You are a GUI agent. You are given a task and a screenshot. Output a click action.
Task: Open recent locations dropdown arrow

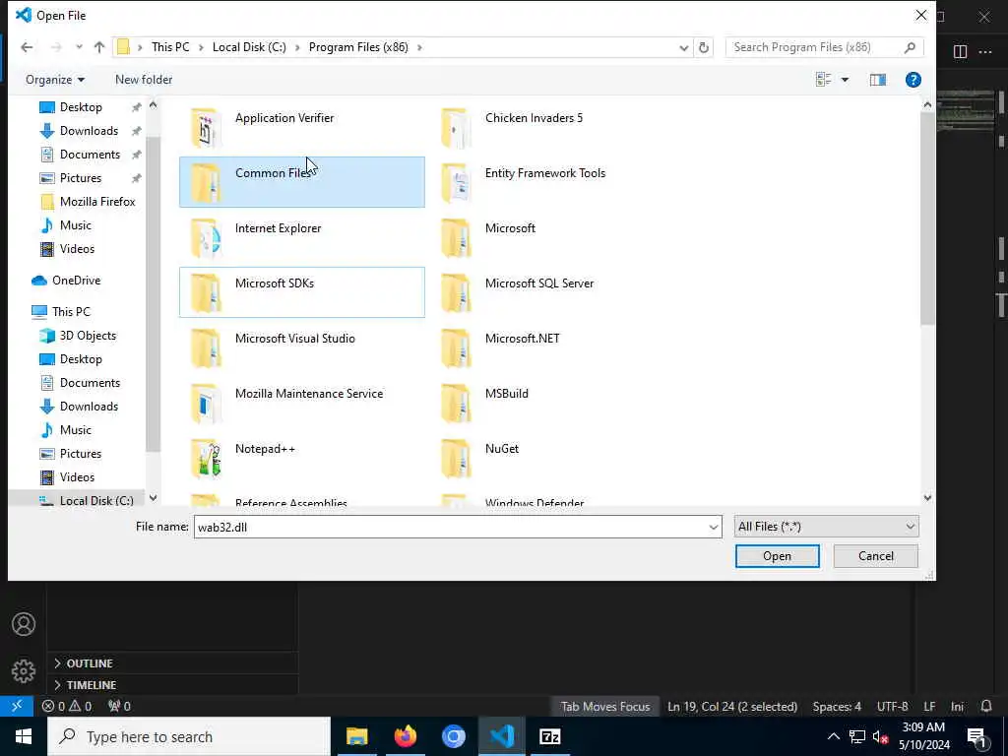point(79,47)
